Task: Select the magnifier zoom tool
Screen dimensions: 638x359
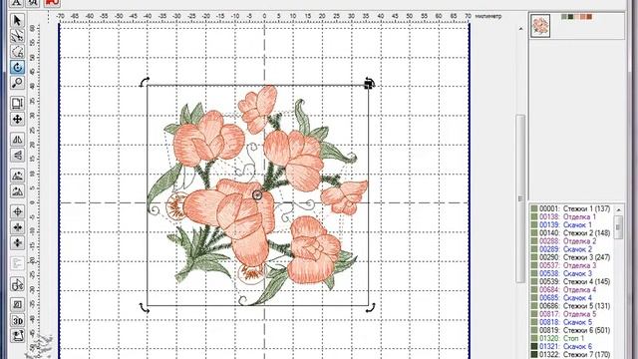Action: click(x=17, y=83)
